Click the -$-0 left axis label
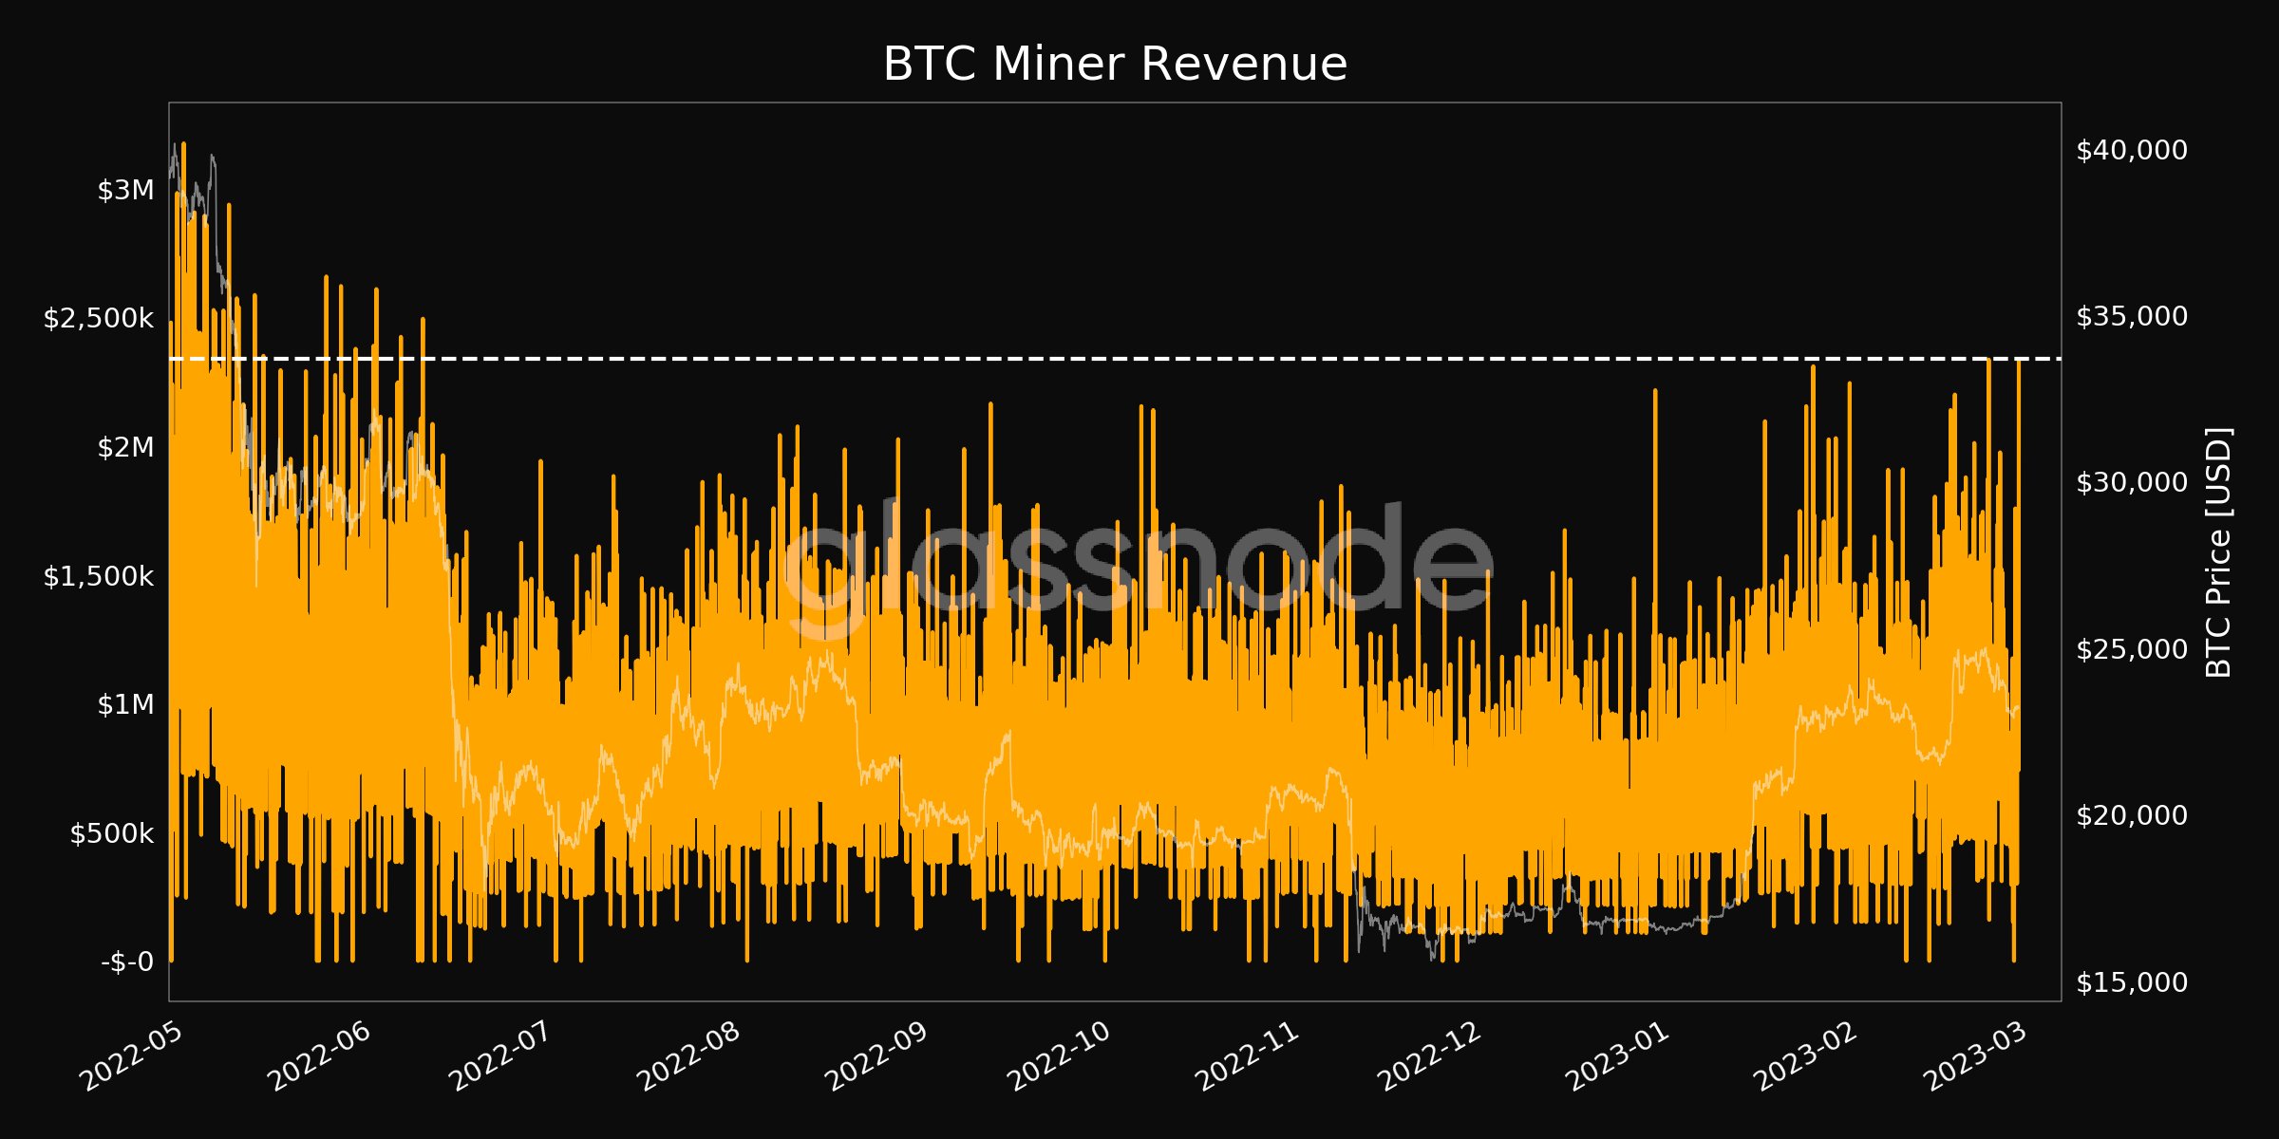The image size is (2279, 1139). click(127, 962)
